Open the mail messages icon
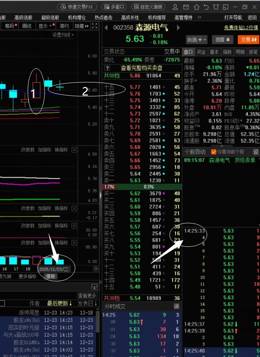The height and width of the screenshot is (357, 260). [186, 7]
